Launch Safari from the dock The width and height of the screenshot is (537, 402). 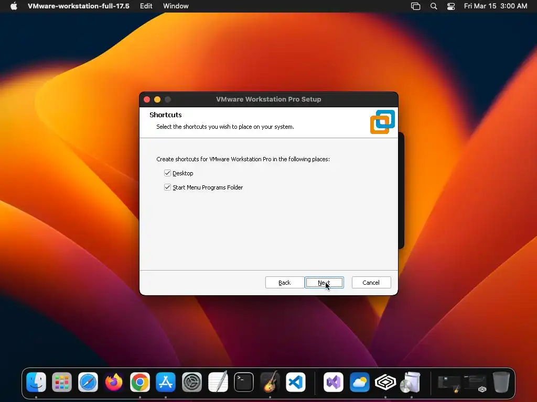pos(88,382)
